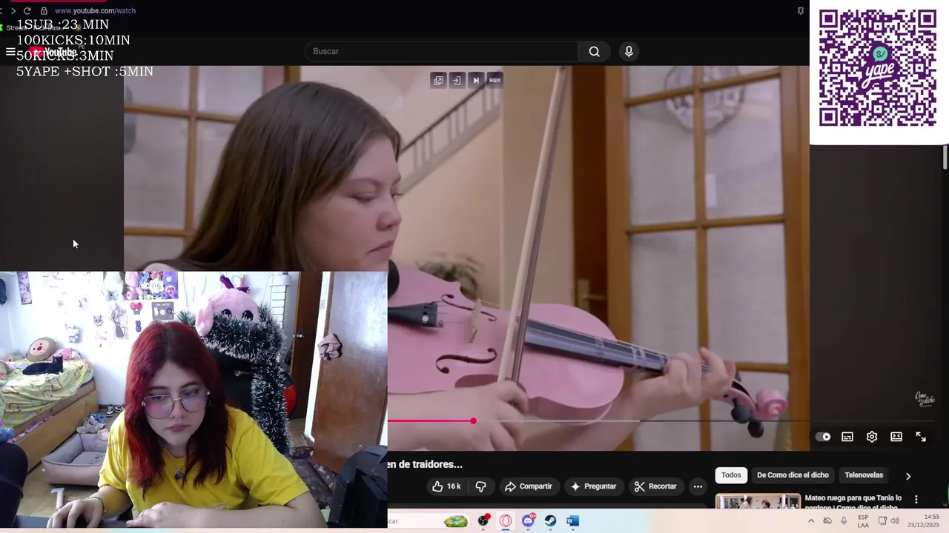This screenshot has height=533, width=949.
Task: Click the microphone tray icon
Action: [844, 521]
